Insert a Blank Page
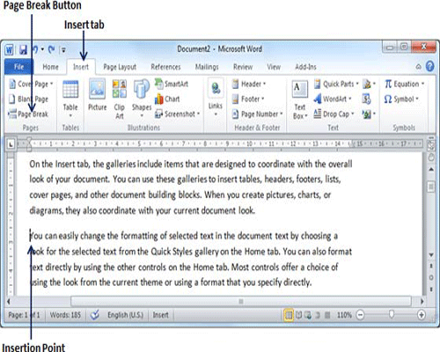The image size is (440, 352). [x=28, y=99]
